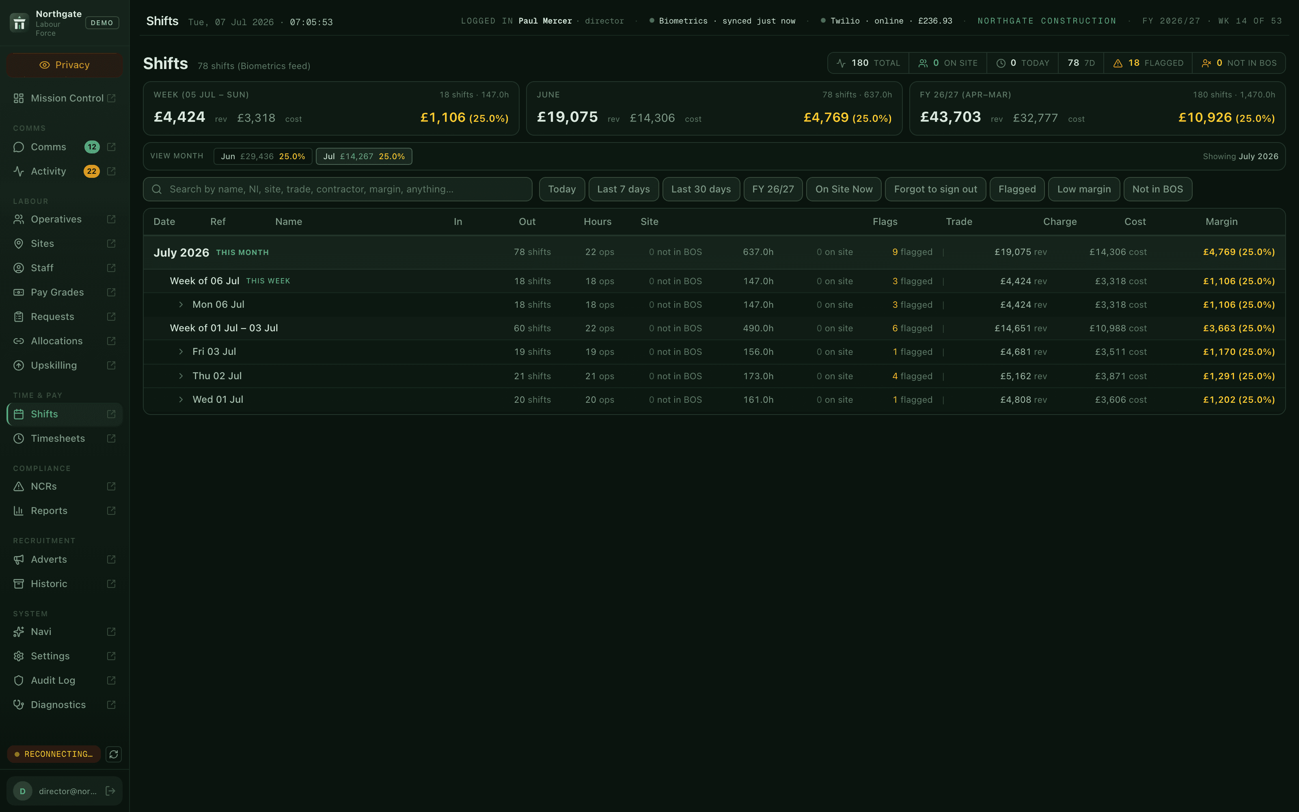Image resolution: width=1299 pixels, height=812 pixels.
Task: Click the 18 Flagged stat pill
Action: pos(1148,63)
